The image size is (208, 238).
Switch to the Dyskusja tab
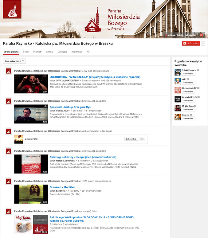(62, 52)
